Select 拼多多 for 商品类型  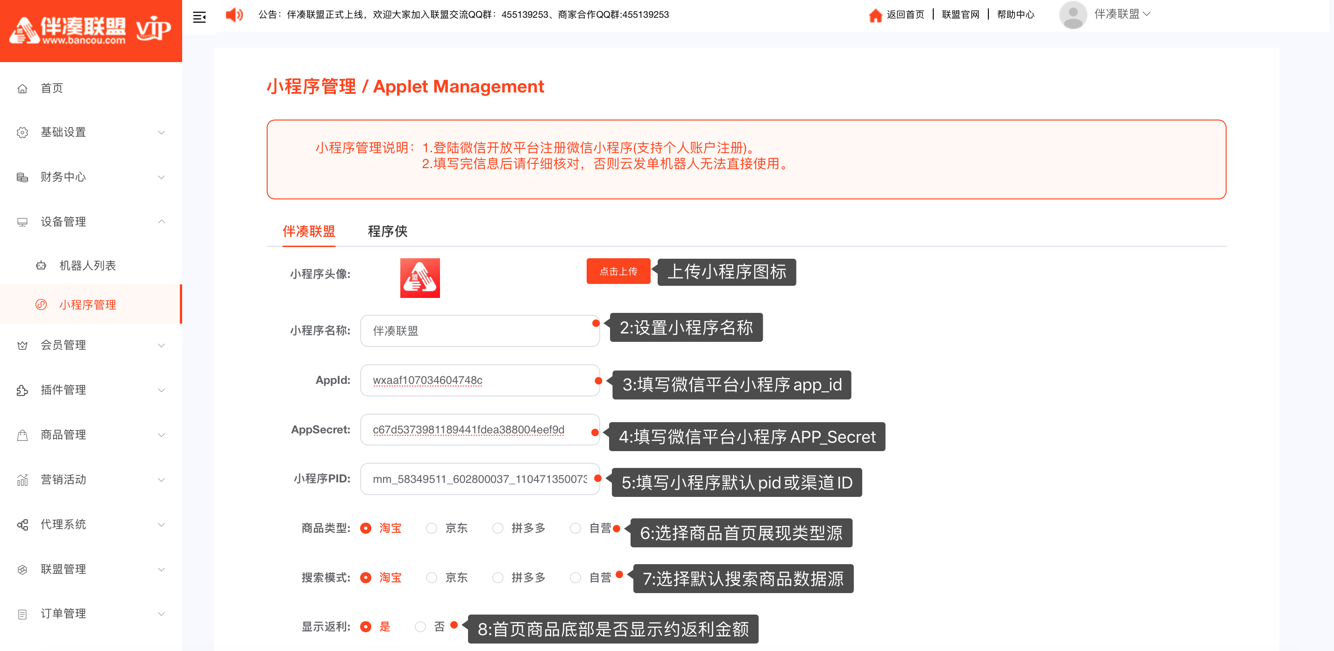(497, 528)
